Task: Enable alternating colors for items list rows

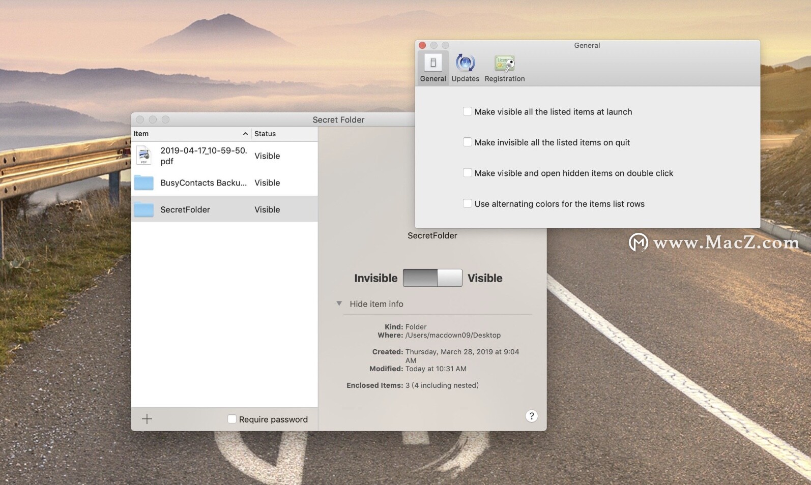Action: coord(467,203)
